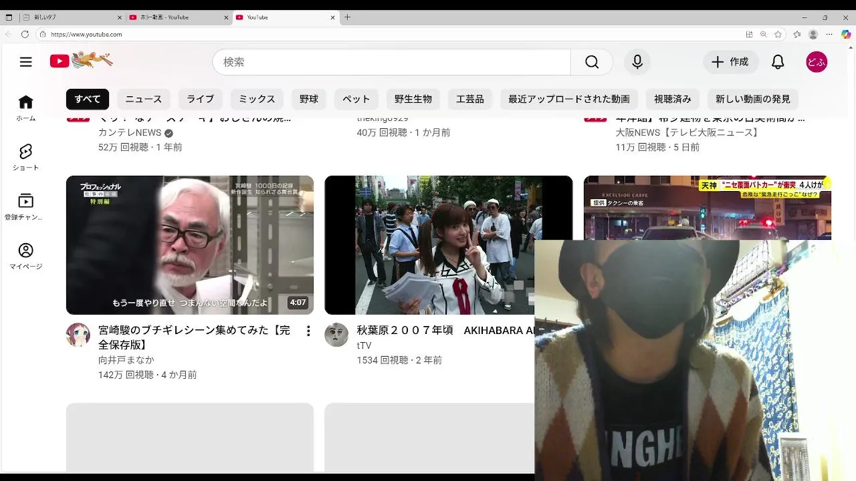
Task: Open the browser favorites list
Action: coord(797,34)
